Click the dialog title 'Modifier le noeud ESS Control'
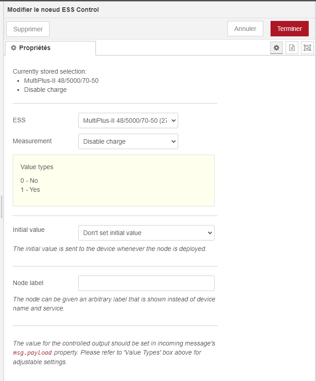The image size is (316, 381). [53, 10]
